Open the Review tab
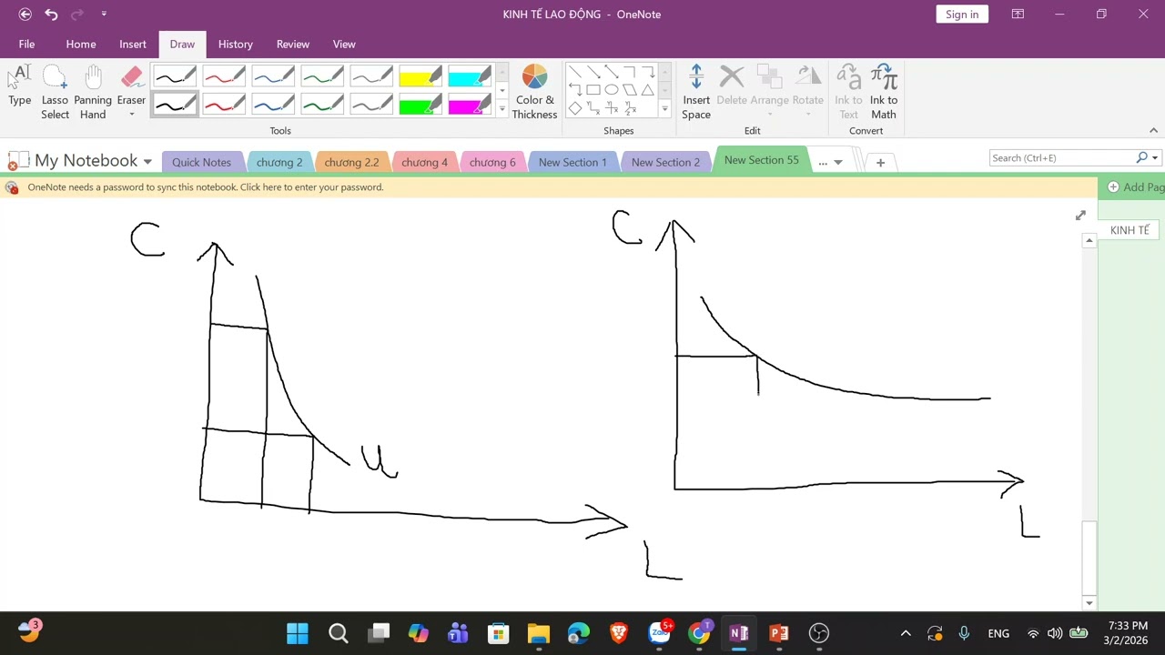Image resolution: width=1165 pixels, height=655 pixels. (293, 44)
